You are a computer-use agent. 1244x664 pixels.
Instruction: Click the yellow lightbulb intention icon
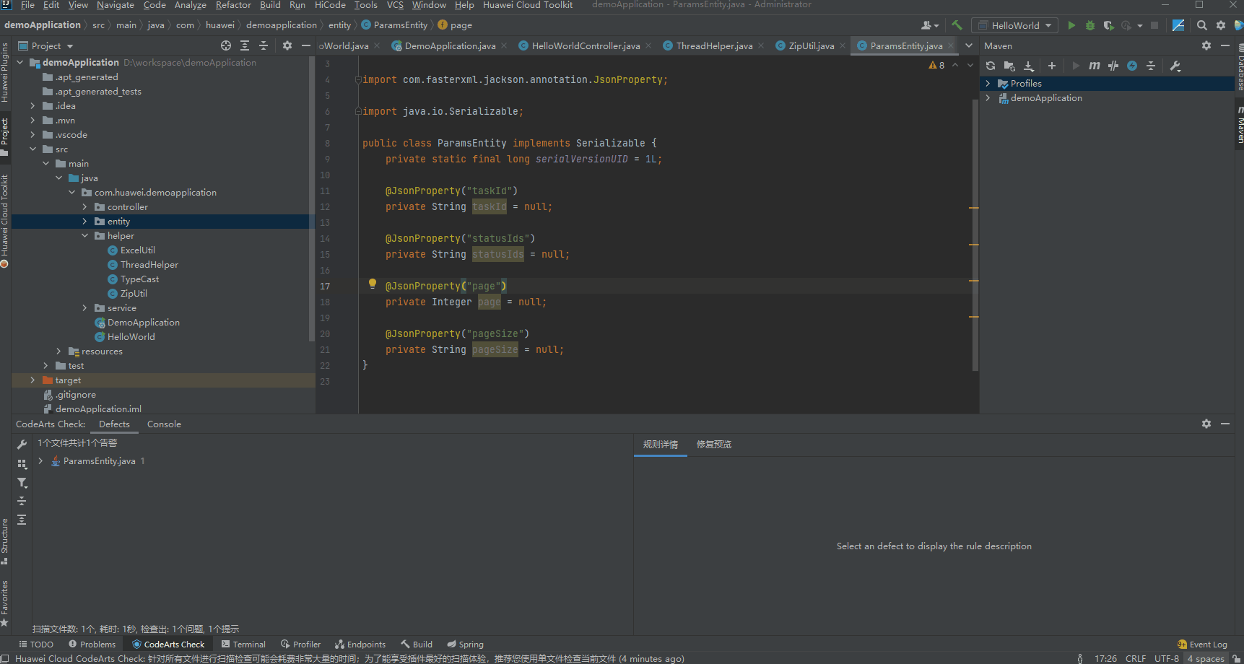[373, 284]
